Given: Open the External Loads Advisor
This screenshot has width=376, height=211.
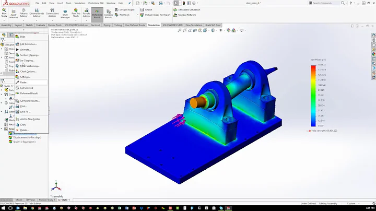Looking at the screenshot, I should tap(37, 13).
